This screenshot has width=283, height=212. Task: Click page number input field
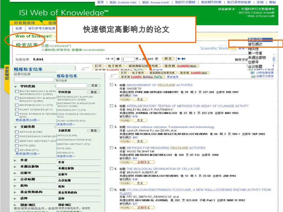click(x=128, y=59)
